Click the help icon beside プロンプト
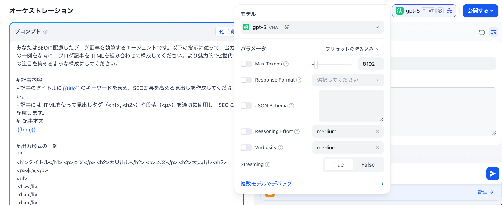This screenshot has height=205, width=502. [x=45, y=32]
